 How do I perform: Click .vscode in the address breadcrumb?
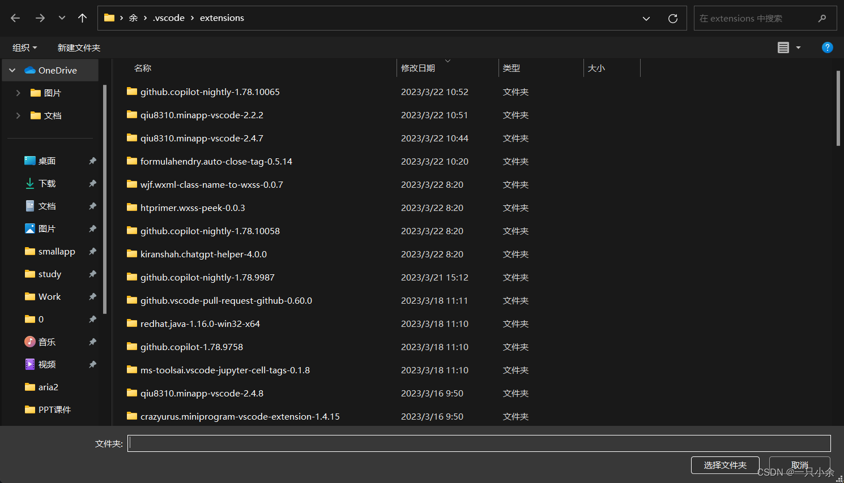[x=169, y=18]
